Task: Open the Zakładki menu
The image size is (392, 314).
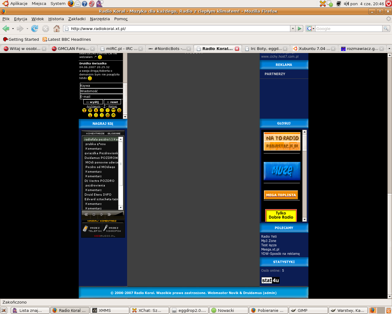Action: pos(77,19)
